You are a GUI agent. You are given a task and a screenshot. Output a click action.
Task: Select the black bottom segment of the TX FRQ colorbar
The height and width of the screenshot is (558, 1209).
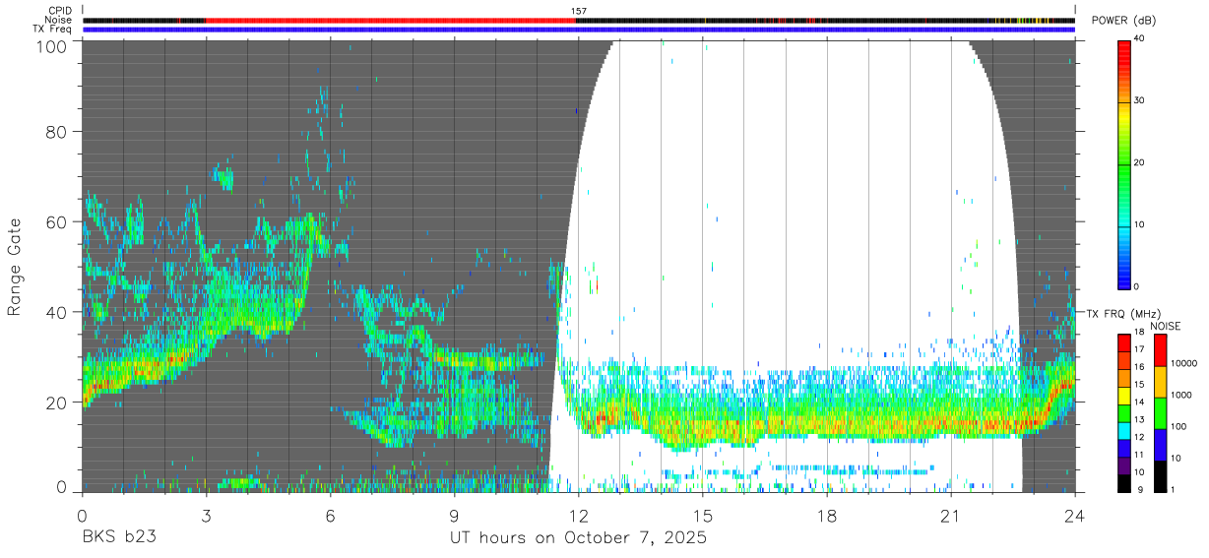pyautogui.click(x=1124, y=484)
